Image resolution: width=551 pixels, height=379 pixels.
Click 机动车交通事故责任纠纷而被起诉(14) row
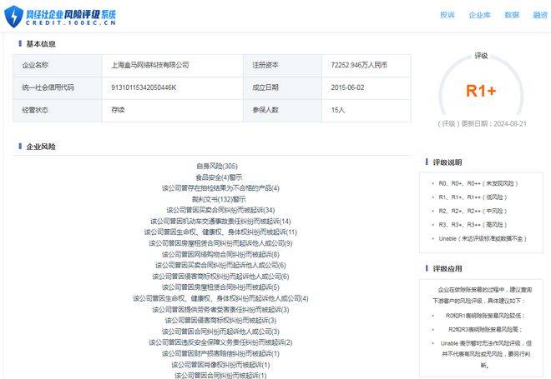220,222
